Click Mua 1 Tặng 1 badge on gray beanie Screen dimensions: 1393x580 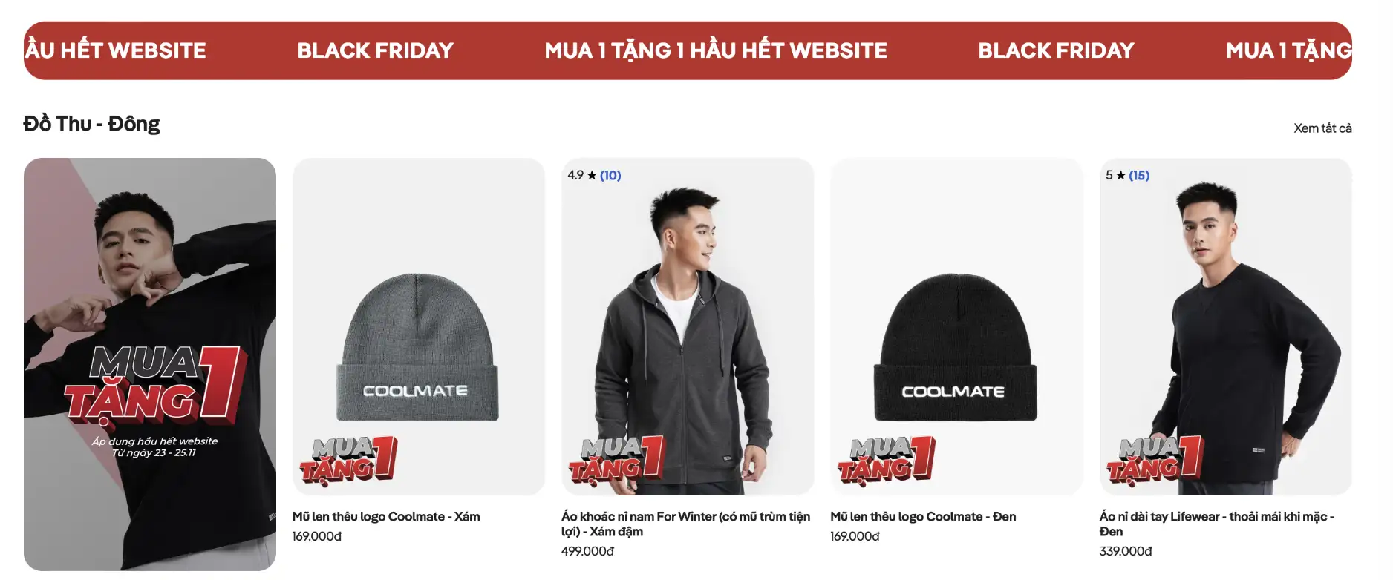click(x=348, y=461)
